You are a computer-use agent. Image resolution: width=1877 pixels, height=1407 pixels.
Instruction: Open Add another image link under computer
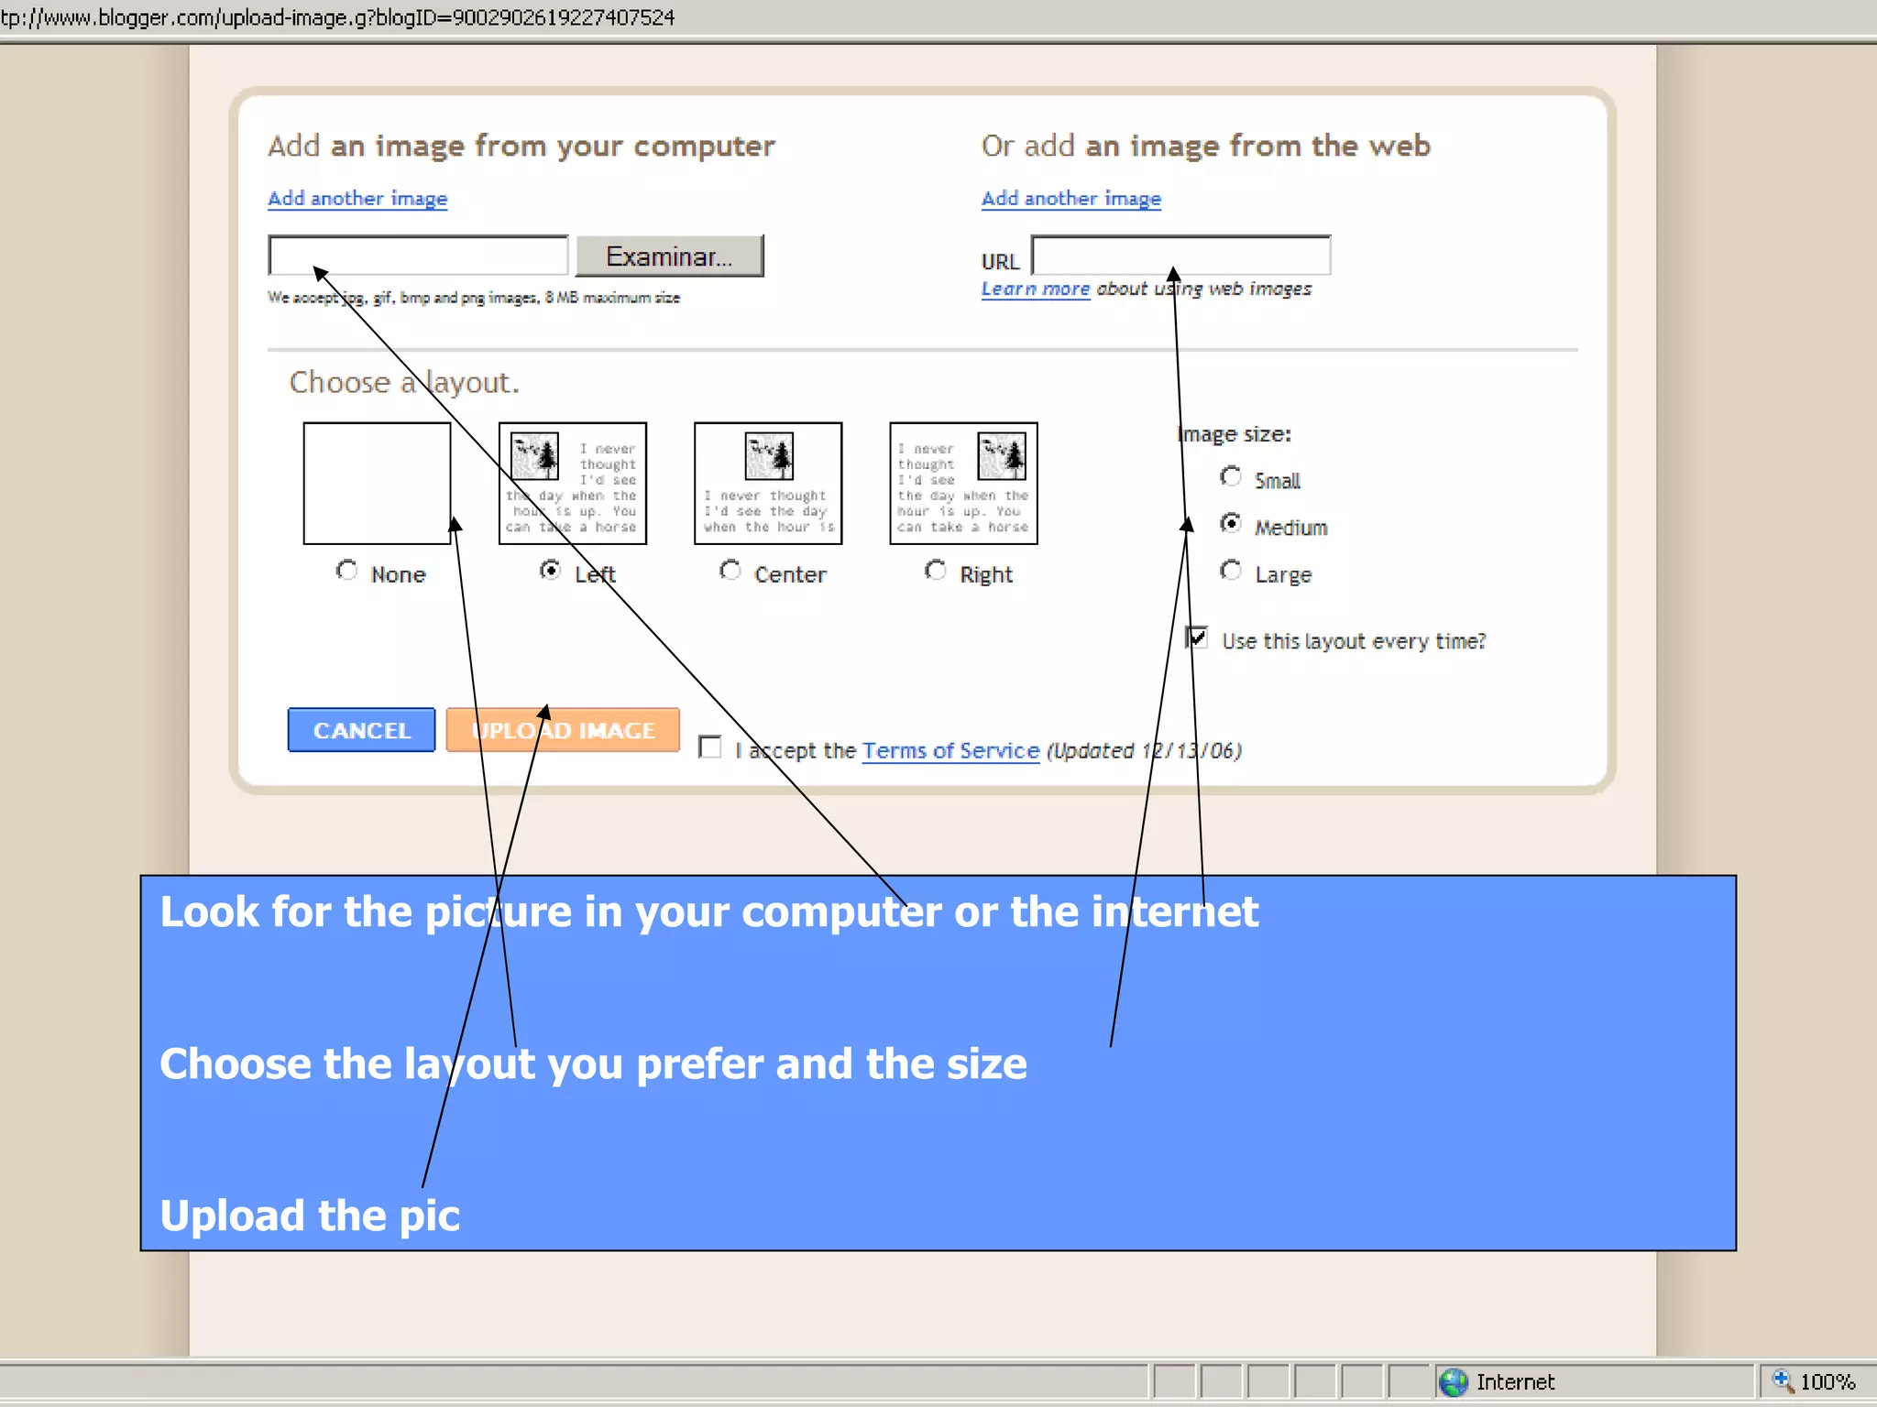pos(357,199)
